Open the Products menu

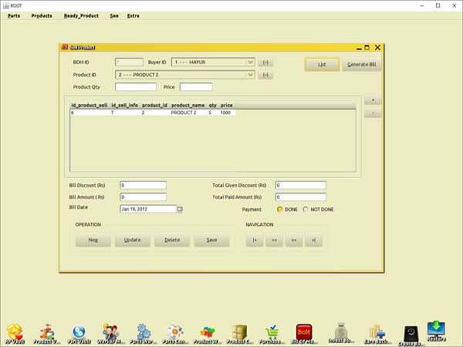coord(42,16)
